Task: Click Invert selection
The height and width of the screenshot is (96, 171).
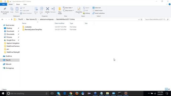Action: click(x=99, y=13)
